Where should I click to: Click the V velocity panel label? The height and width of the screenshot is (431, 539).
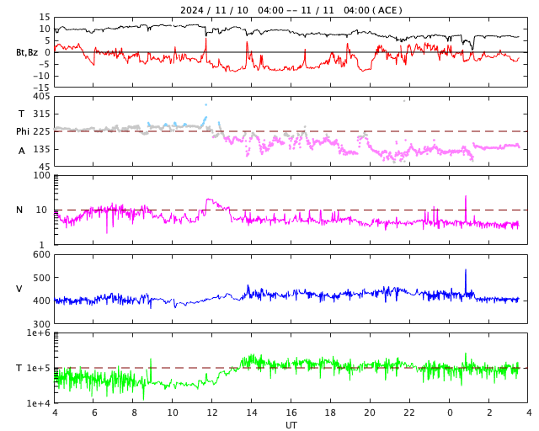[19, 289]
